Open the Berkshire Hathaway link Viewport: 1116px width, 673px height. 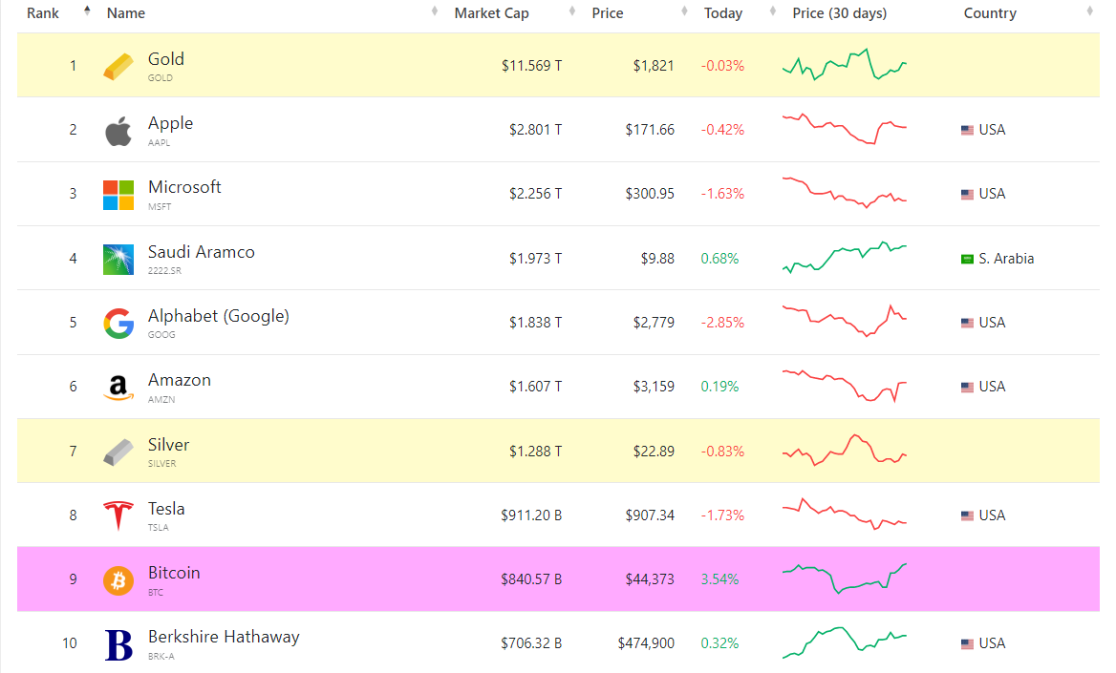(224, 637)
